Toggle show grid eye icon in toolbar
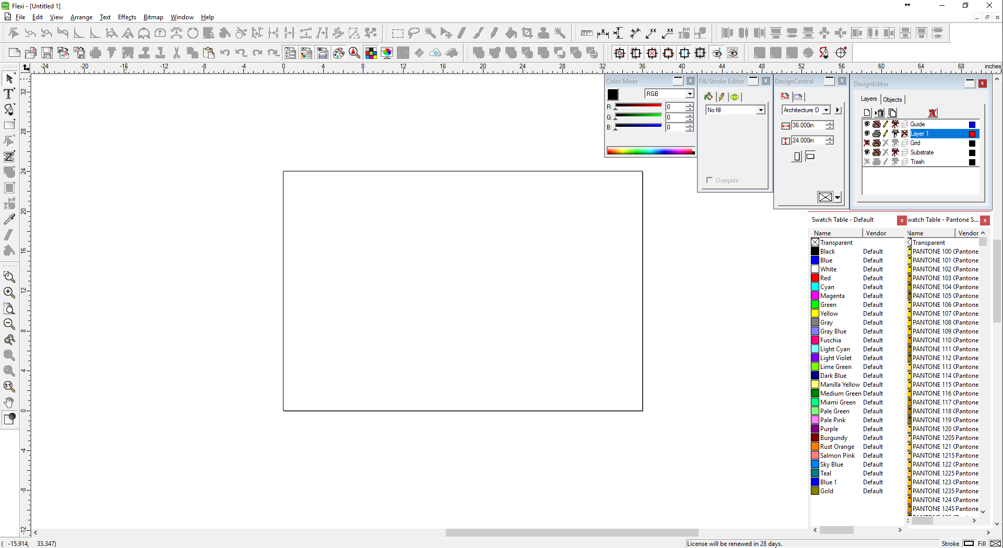Screen dimensions: 1003x548 coord(733,53)
